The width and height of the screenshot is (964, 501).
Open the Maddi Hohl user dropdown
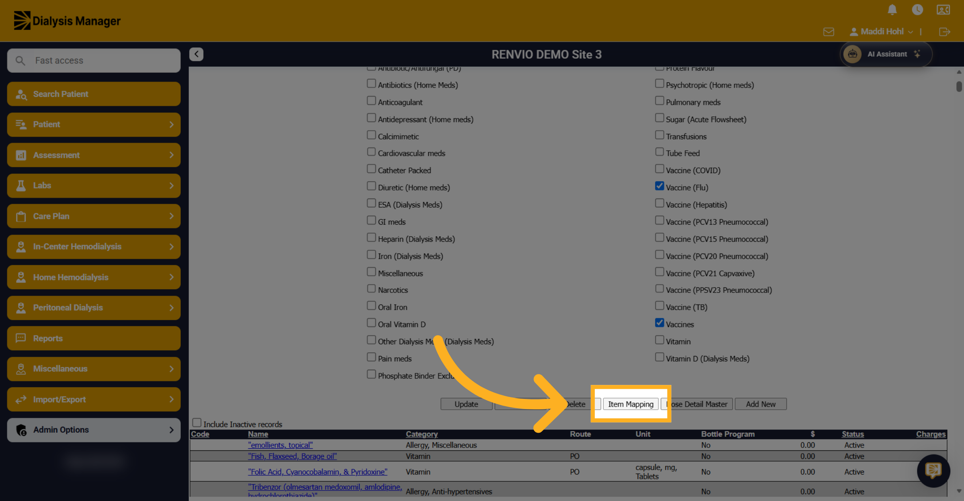pos(881,32)
